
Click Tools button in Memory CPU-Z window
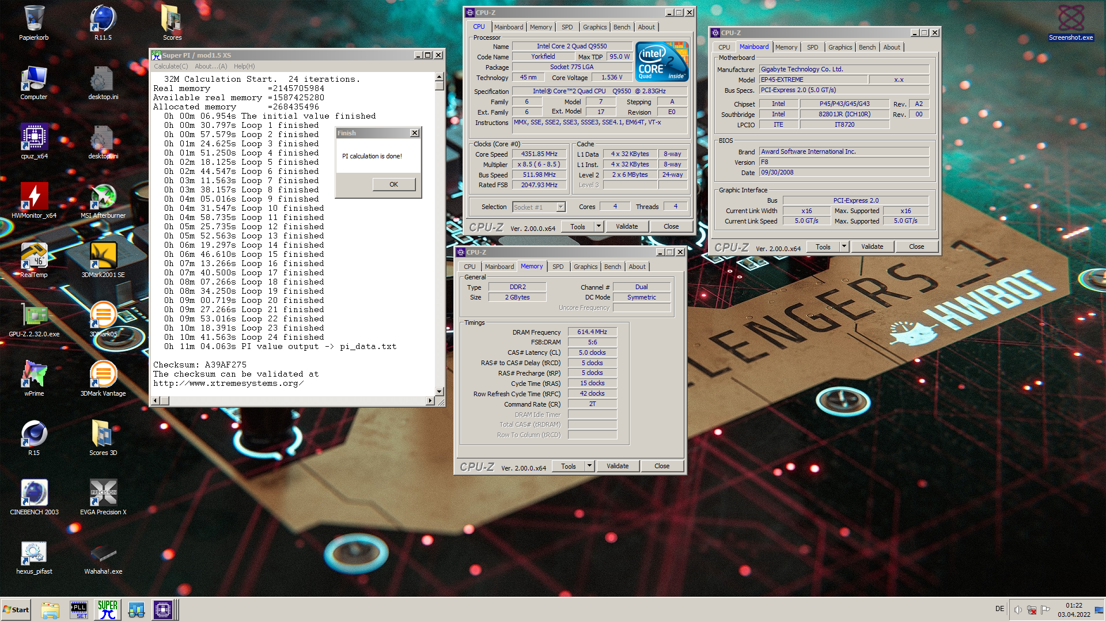click(569, 466)
